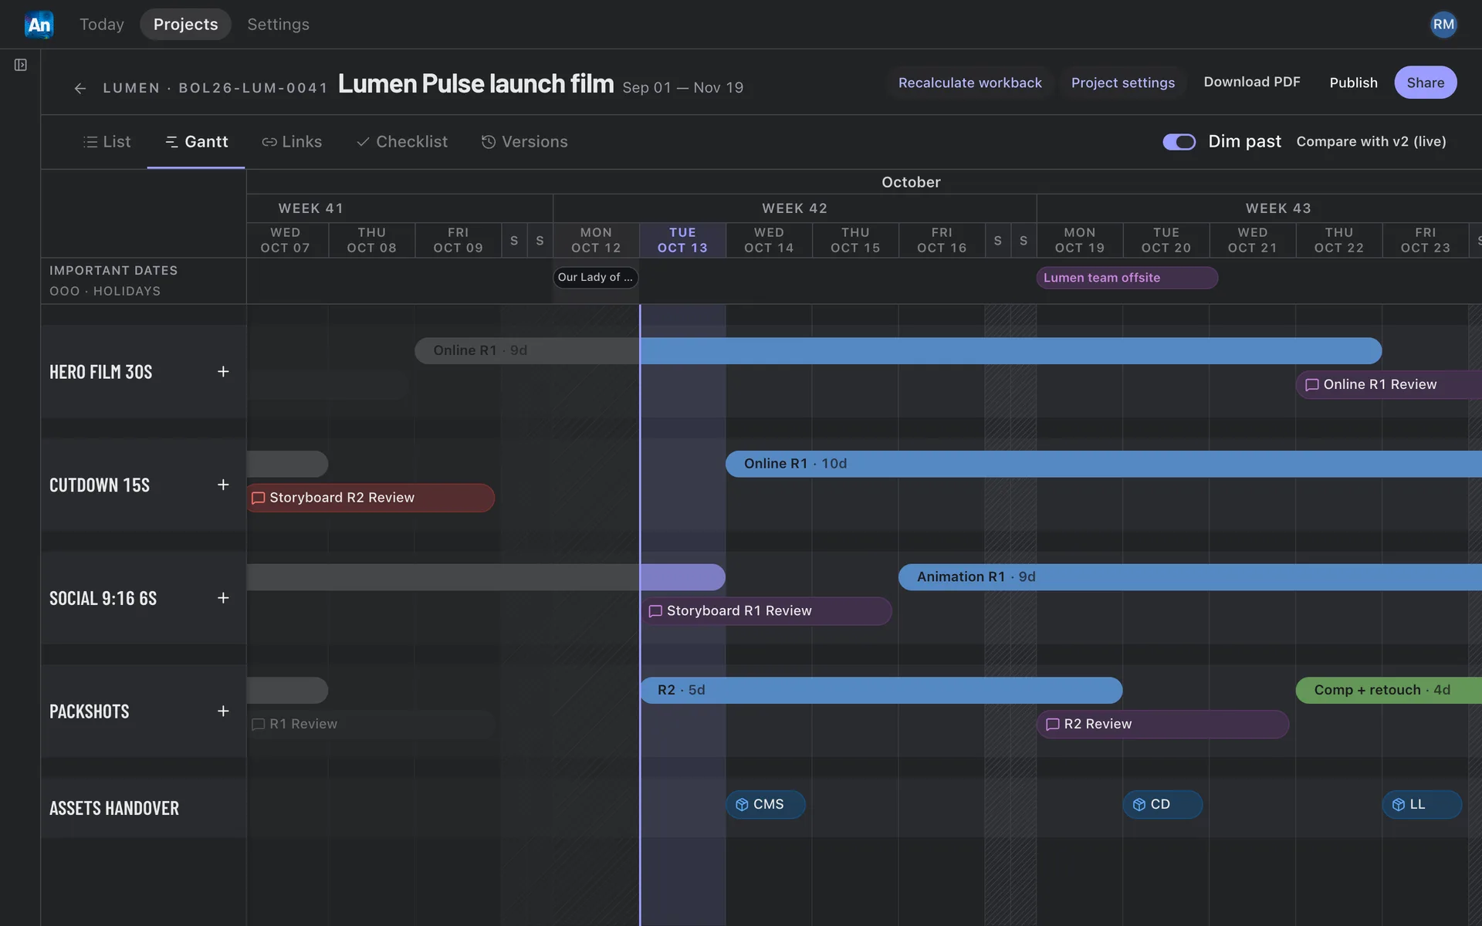The width and height of the screenshot is (1482, 926).
Task: Open the Checklist tab
Action: [401, 142]
